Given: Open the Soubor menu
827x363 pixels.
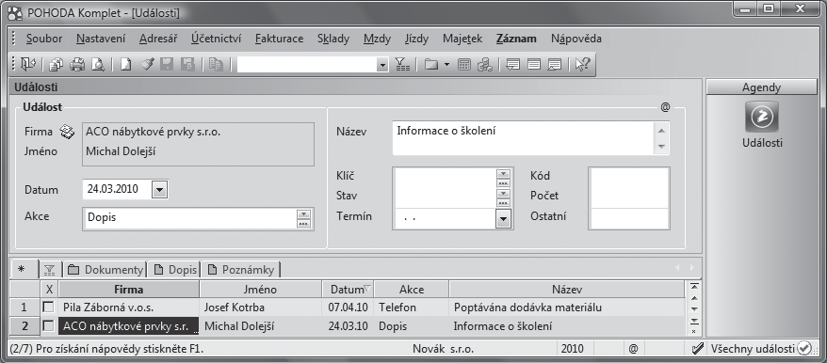Looking at the screenshot, I should (x=44, y=39).
